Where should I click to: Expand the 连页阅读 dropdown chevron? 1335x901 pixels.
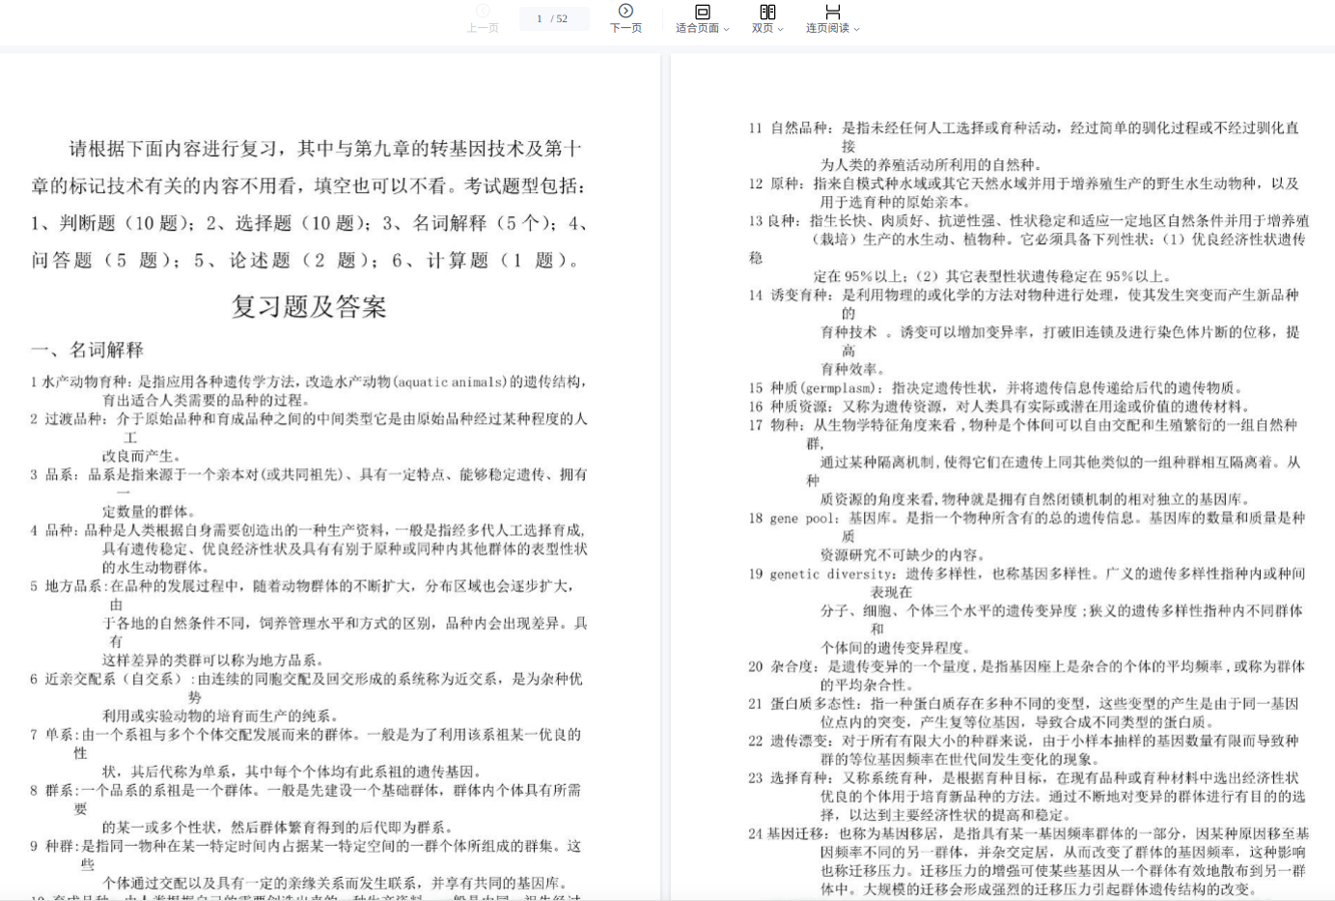(856, 29)
